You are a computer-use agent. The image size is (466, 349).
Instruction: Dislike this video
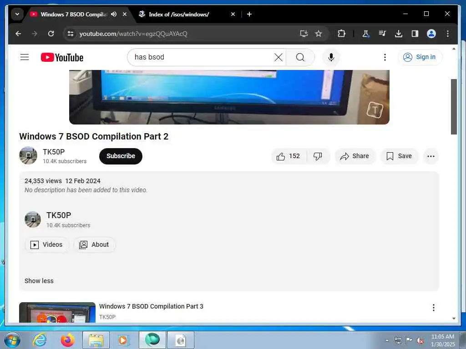tap(318, 156)
